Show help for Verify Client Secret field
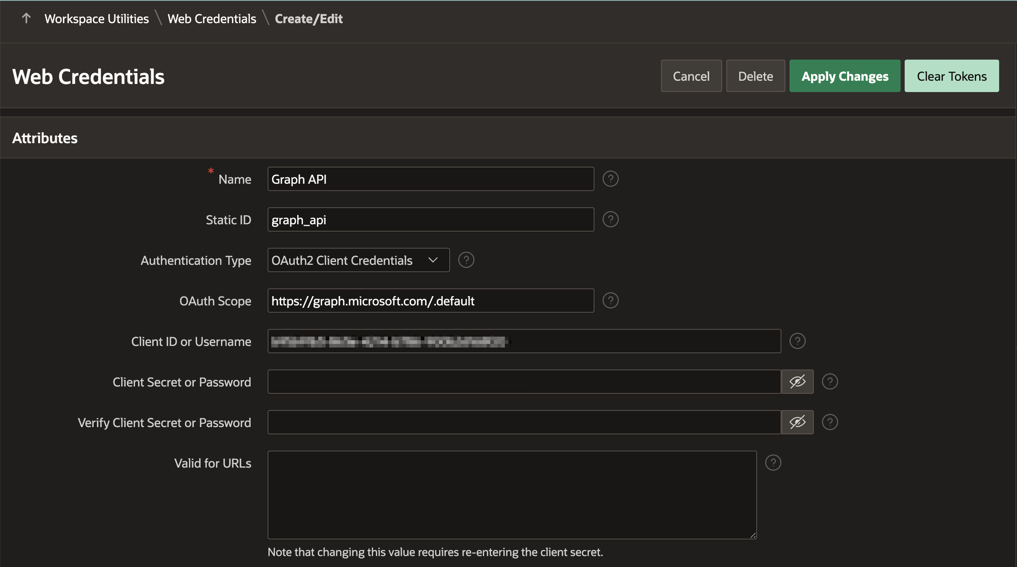This screenshot has height=567, width=1017. tap(830, 422)
